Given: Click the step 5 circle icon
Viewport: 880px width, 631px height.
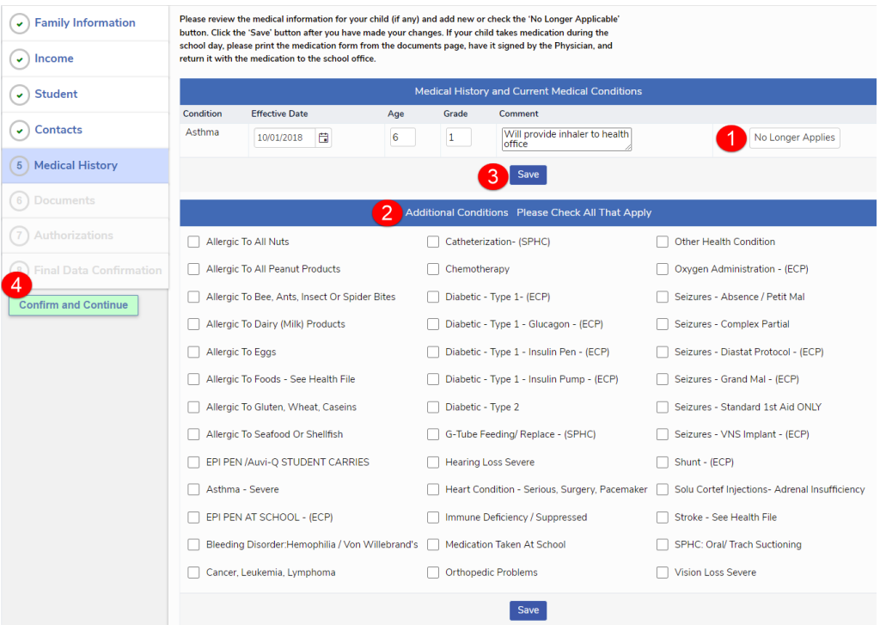Looking at the screenshot, I should click(x=19, y=166).
